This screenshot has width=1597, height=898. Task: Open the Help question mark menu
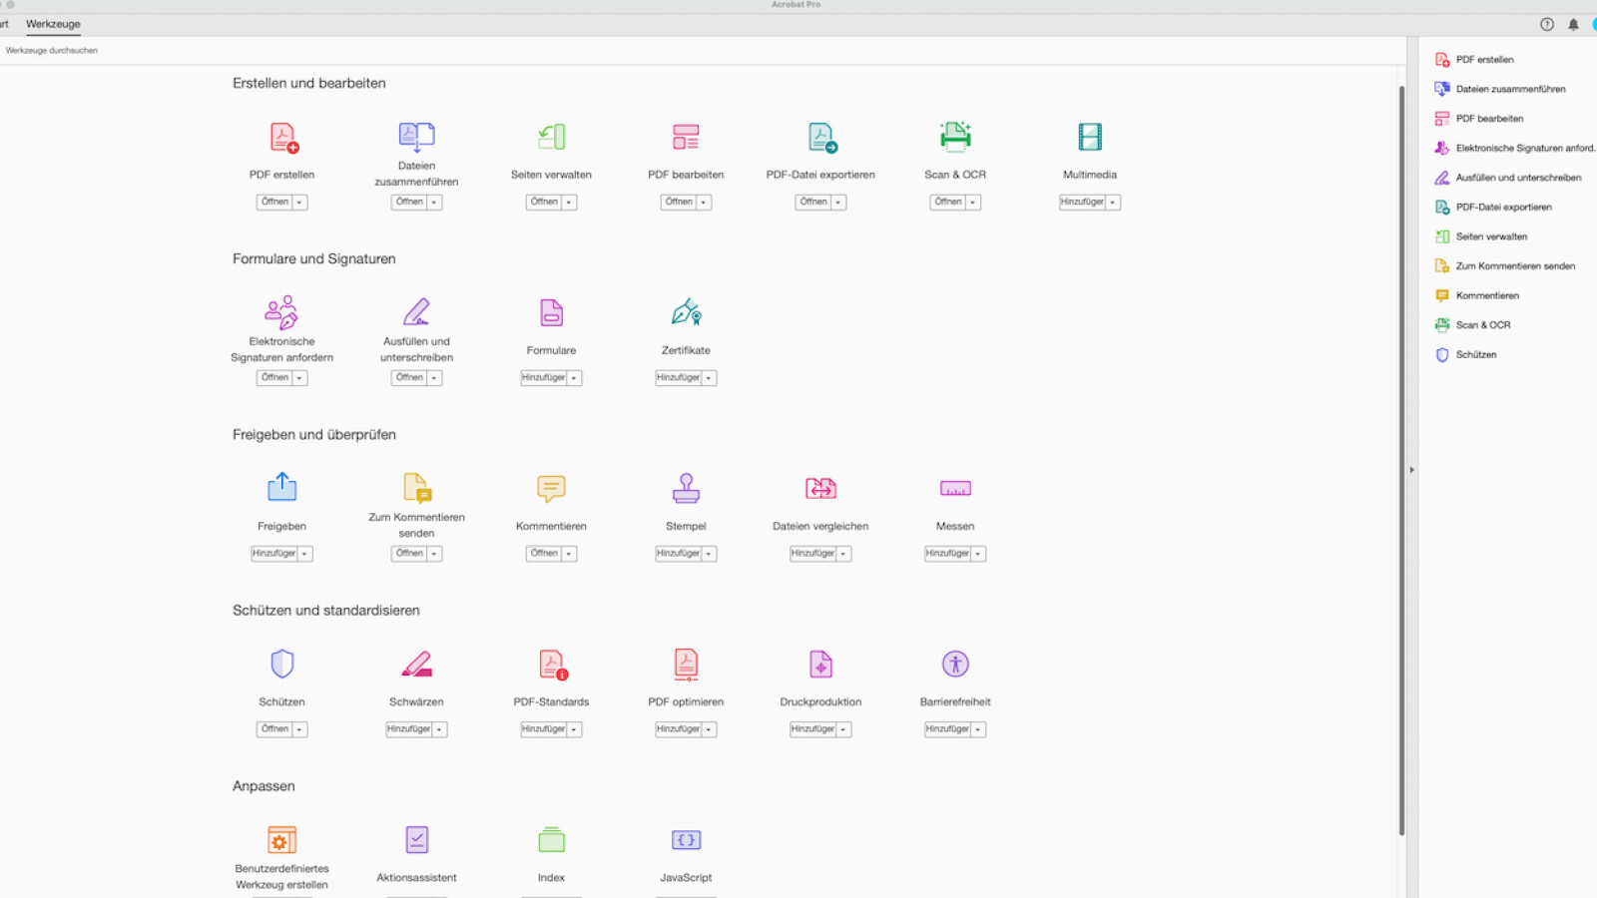[1546, 24]
